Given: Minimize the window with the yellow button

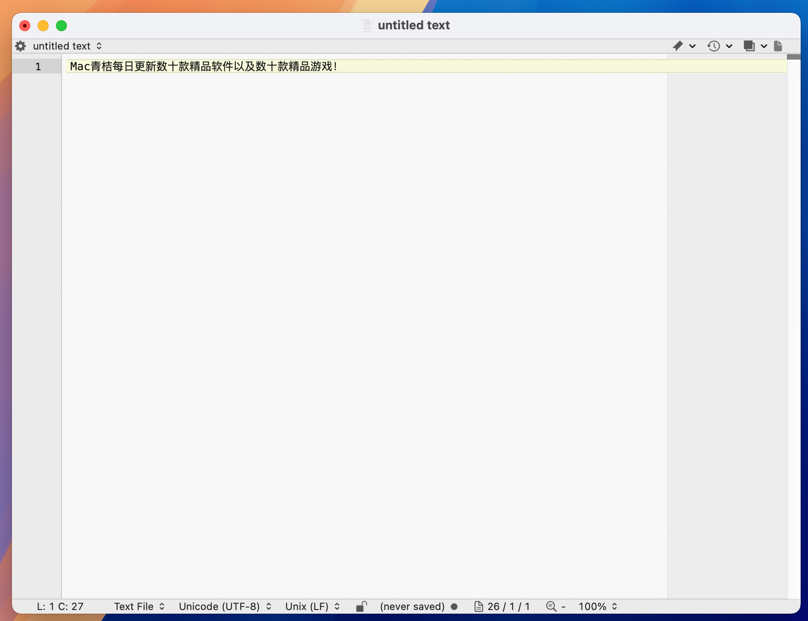Looking at the screenshot, I should (43, 26).
